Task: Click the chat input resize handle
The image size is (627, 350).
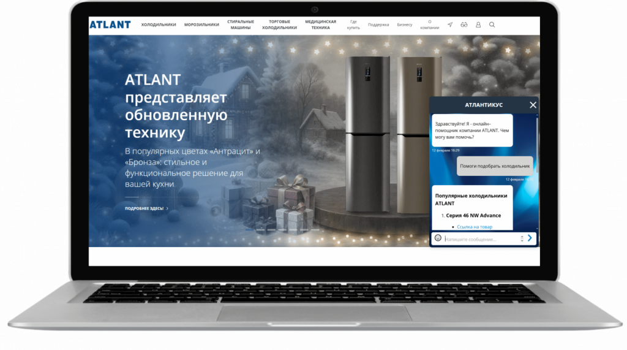Action: [522, 238]
